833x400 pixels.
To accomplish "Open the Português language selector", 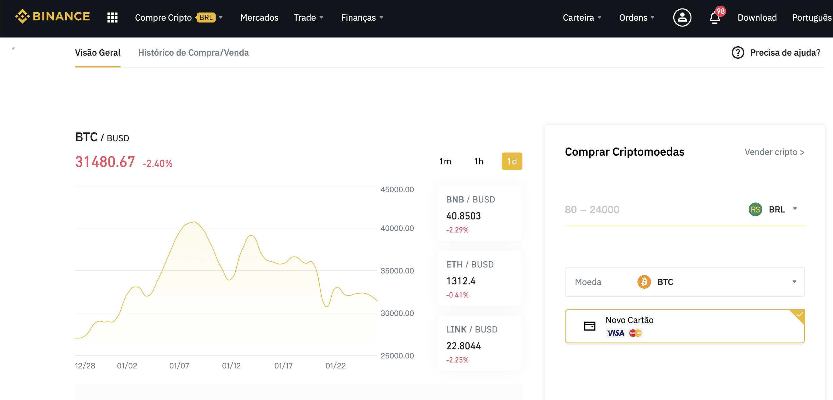I will 812,17.
